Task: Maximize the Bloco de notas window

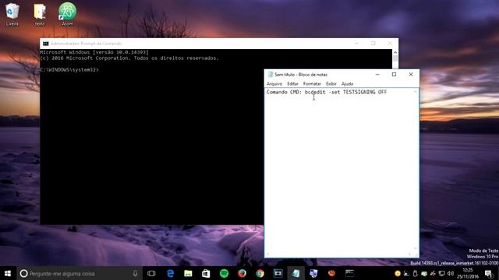Action: pyautogui.click(x=394, y=75)
